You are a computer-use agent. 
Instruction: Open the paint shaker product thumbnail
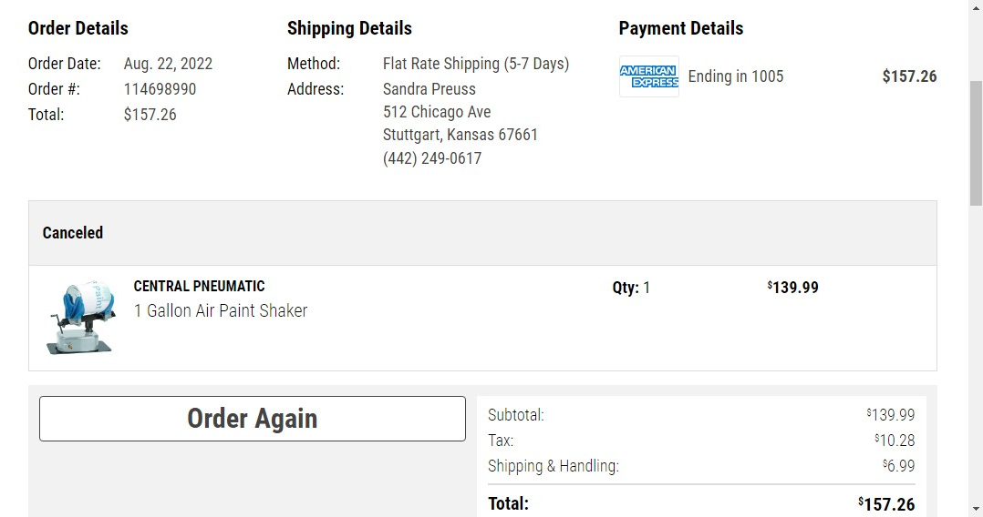pyautogui.click(x=81, y=318)
